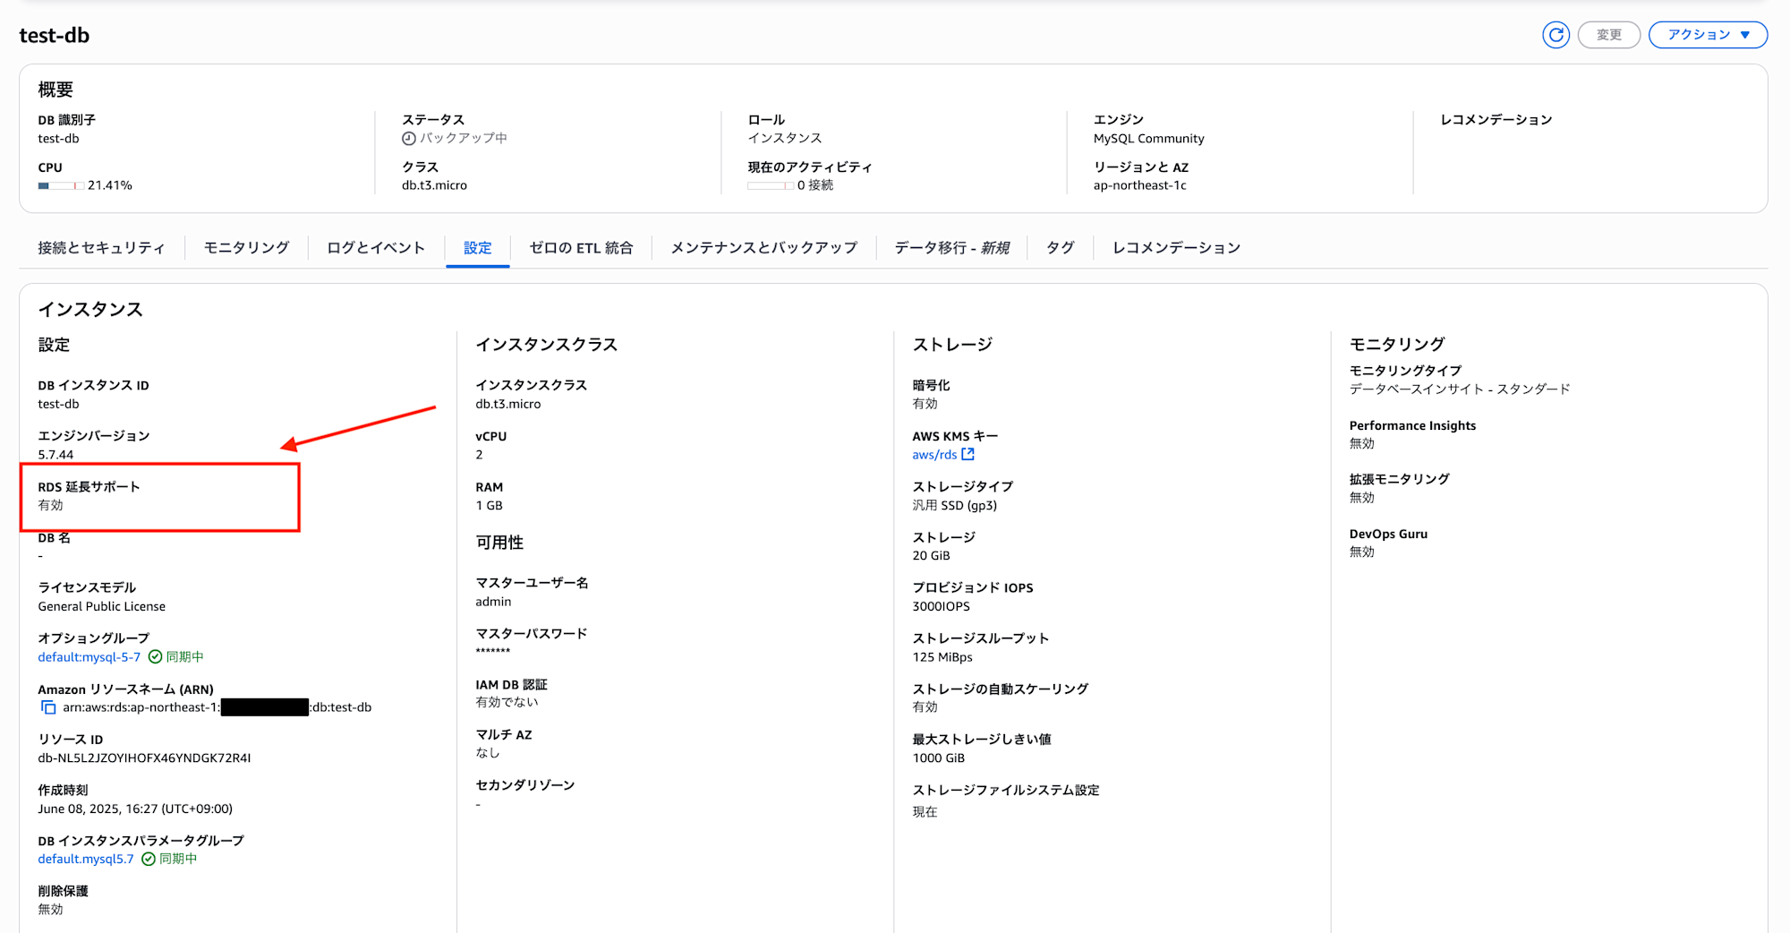
Task: Click the 変更 button
Action: click(1608, 35)
